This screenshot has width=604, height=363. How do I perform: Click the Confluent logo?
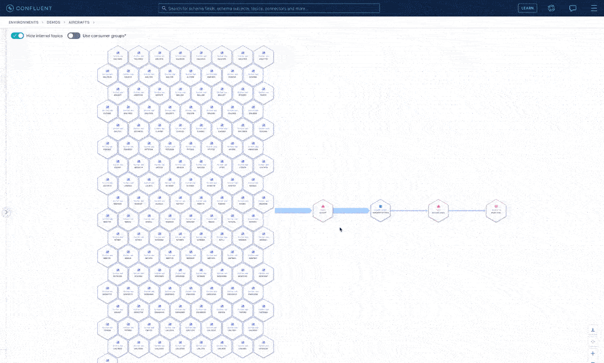[29, 8]
